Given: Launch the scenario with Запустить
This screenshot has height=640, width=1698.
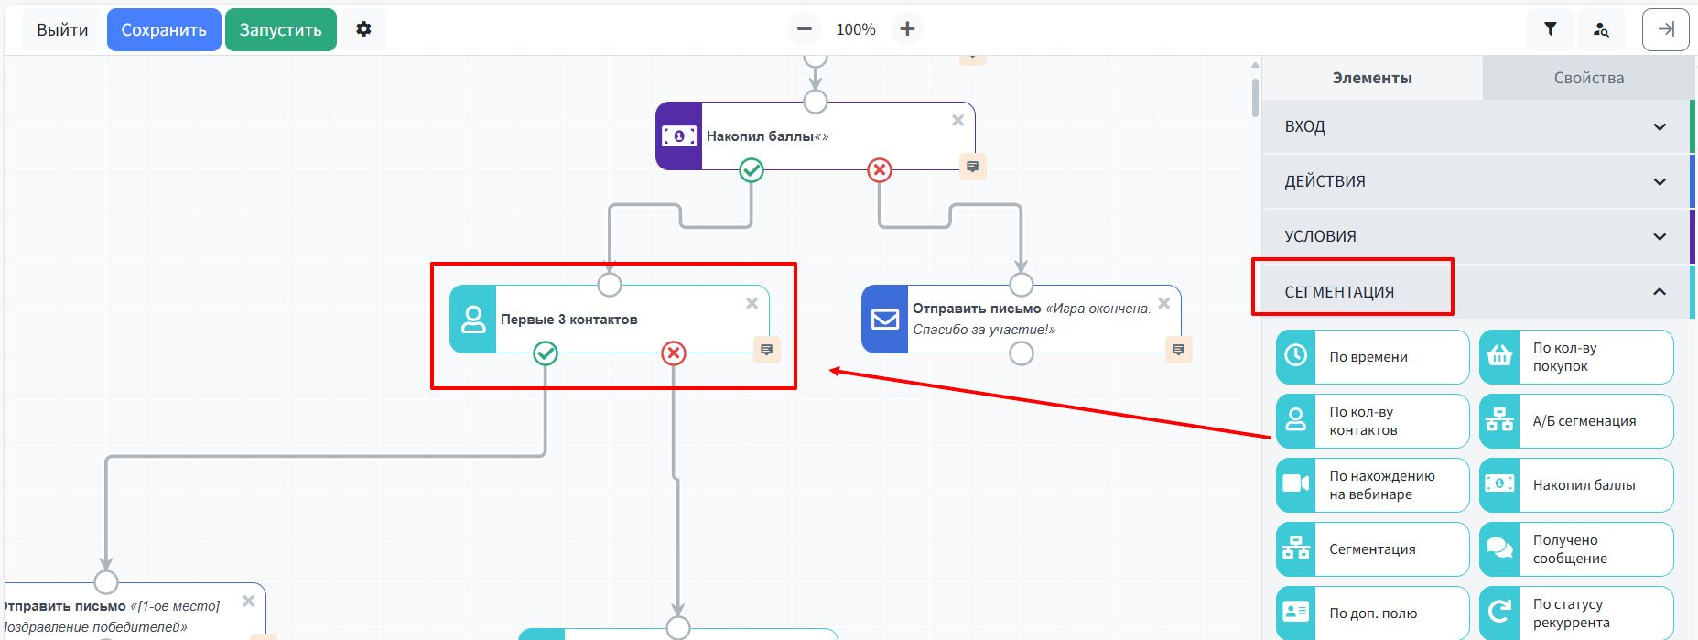Looking at the screenshot, I should (281, 29).
